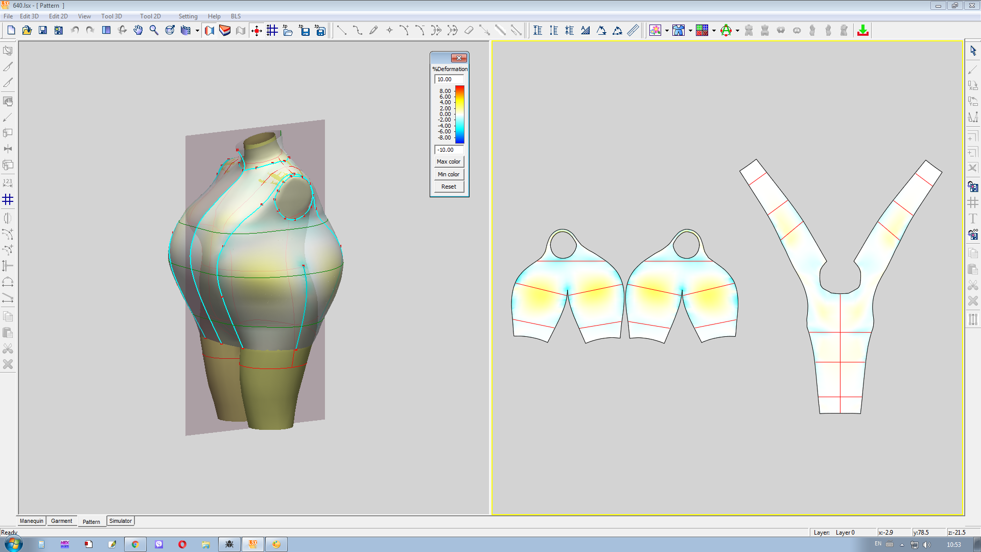
Task: Click the deformation color gradient bar
Action: 460,114
